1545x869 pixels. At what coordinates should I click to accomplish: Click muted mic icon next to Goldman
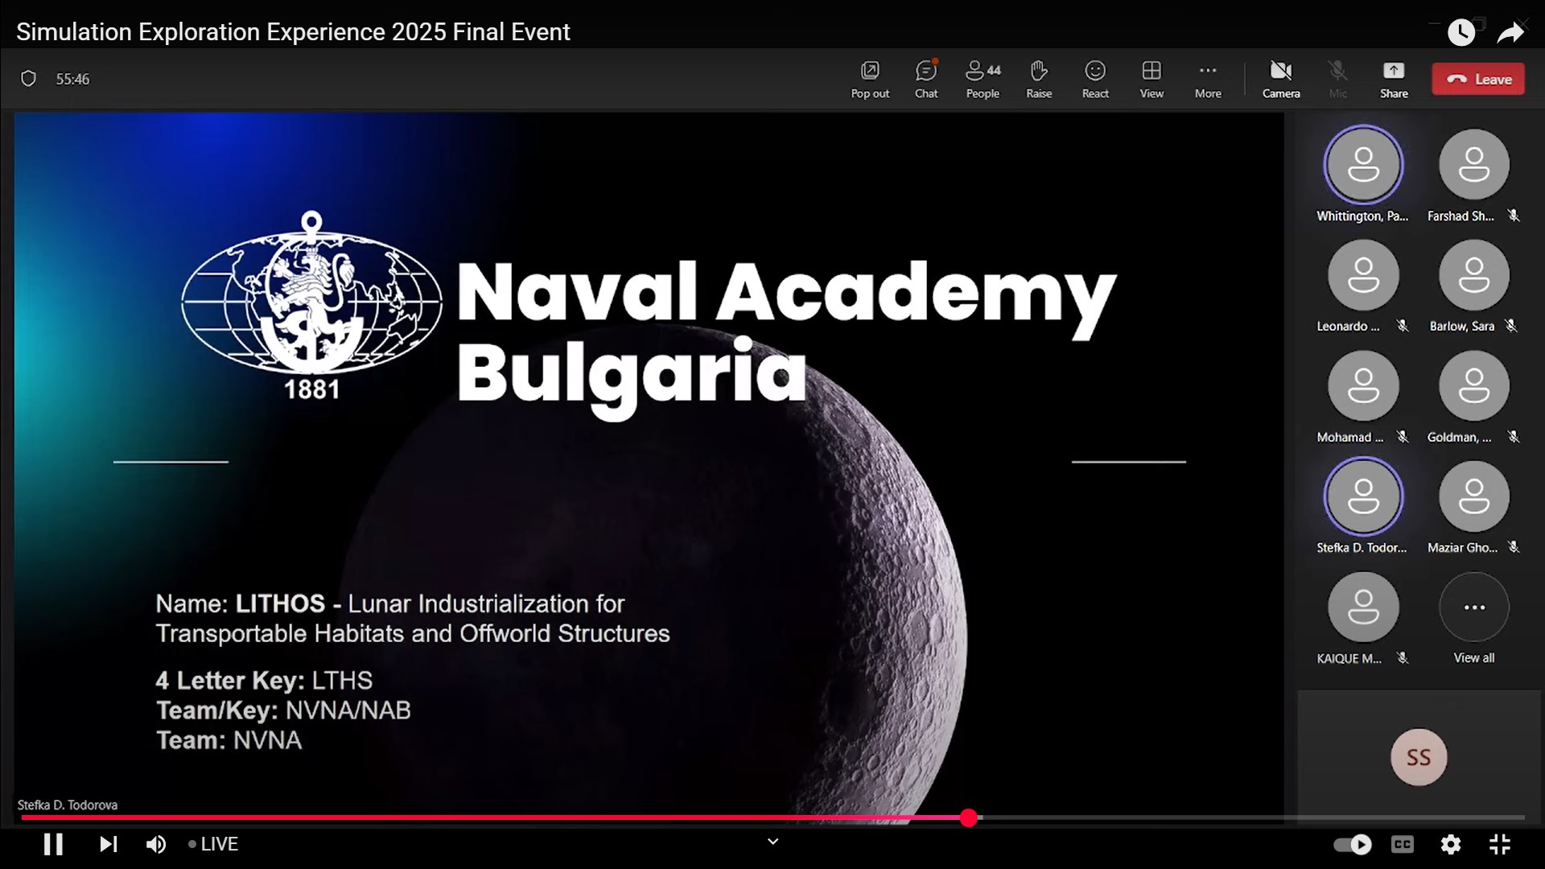tap(1514, 437)
